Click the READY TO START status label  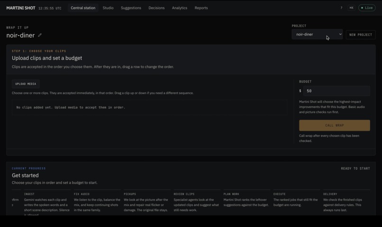pos(355,168)
